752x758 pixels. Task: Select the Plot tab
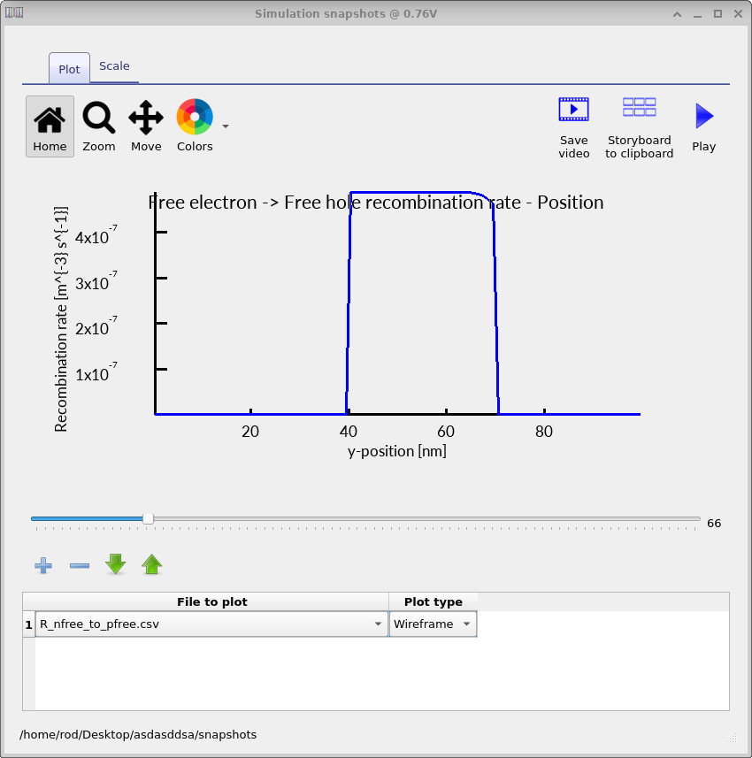[x=68, y=68]
